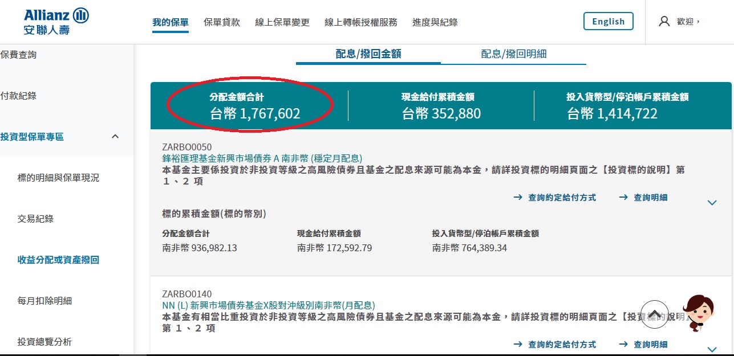Click the user profile person icon
734x356 pixels.
(x=663, y=21)
